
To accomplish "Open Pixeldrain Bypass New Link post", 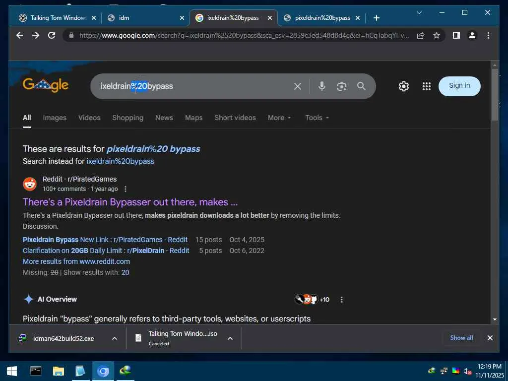I will (x=105, y=240).
